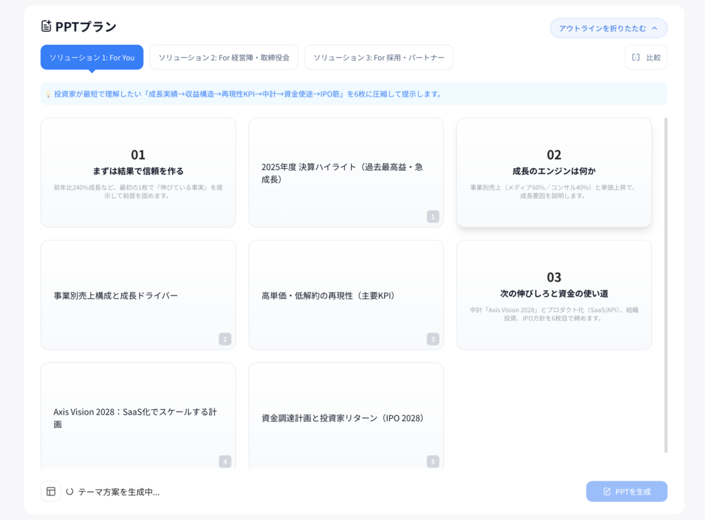705x520 pixels.
Task: Click the slide number 1 badge
Action: click(x=432, y=216)
